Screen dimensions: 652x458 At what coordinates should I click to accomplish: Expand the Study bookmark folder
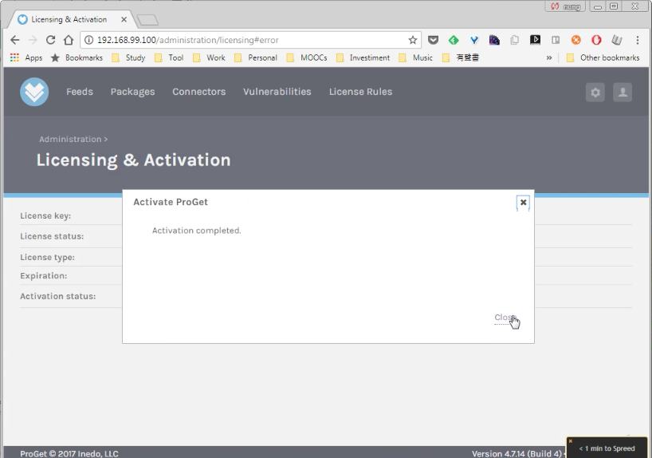[x=128, y=58]
